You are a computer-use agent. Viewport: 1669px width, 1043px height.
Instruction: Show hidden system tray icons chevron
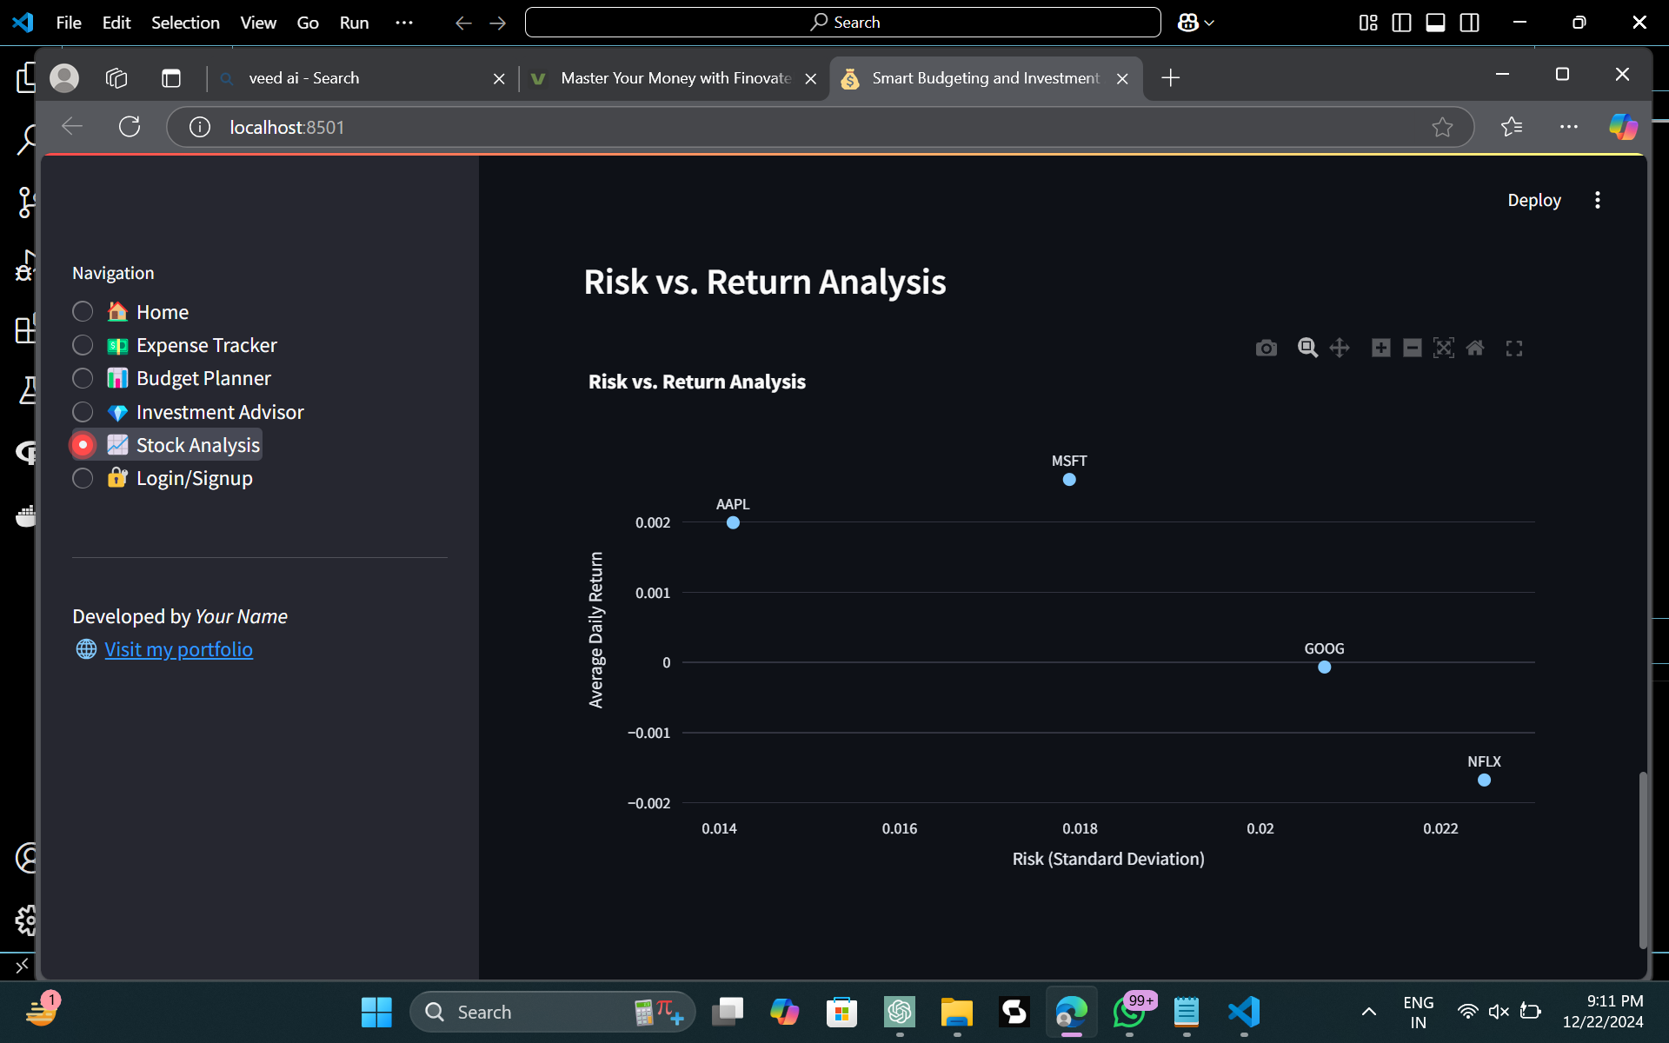(x=1368, y=1012)
